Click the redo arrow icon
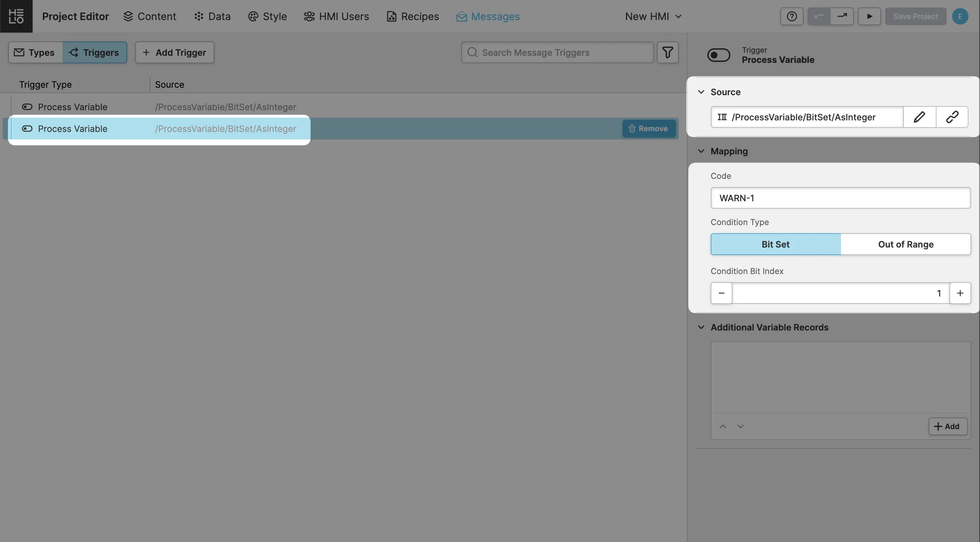The width and height of the screenshot is (980, 542). tap(842, 16)
